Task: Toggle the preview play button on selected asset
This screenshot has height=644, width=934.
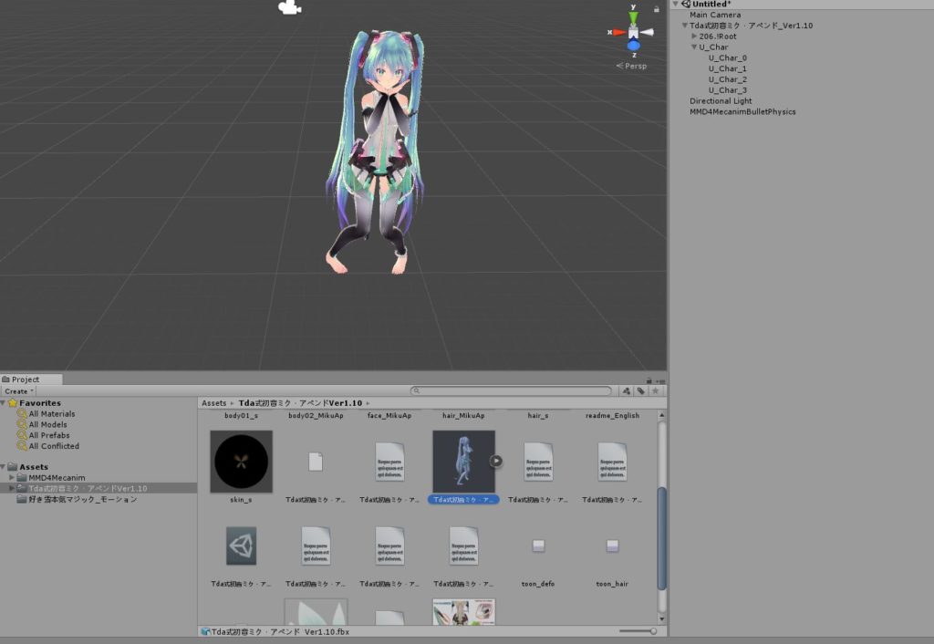Action: point(495,461)
